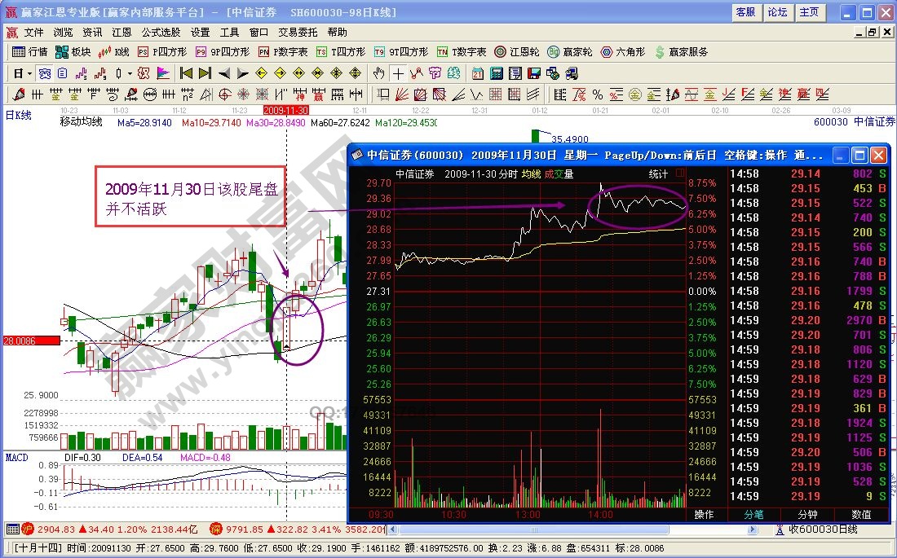Click the floppy disk save icon
Image resolution: width=897 pixels, height=558 pixels.
(534, 73)
